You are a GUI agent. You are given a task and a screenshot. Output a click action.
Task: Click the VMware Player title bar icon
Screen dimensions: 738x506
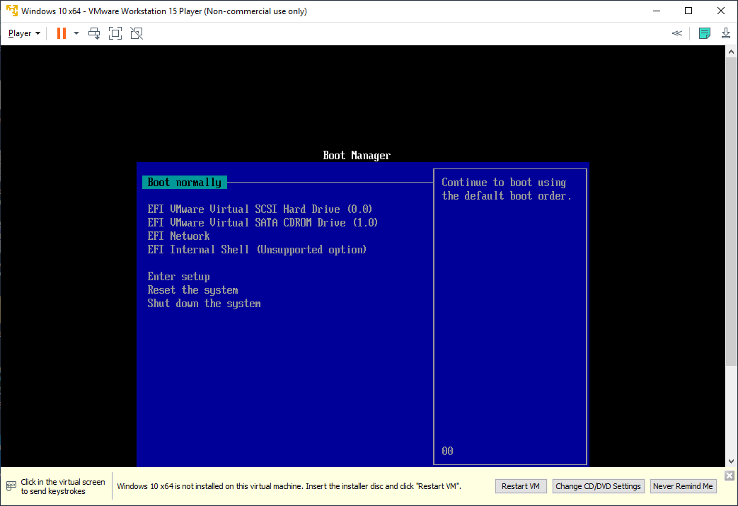coord(12,11)
